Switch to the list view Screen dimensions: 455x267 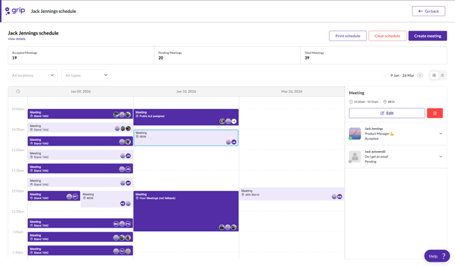[442, 75]
